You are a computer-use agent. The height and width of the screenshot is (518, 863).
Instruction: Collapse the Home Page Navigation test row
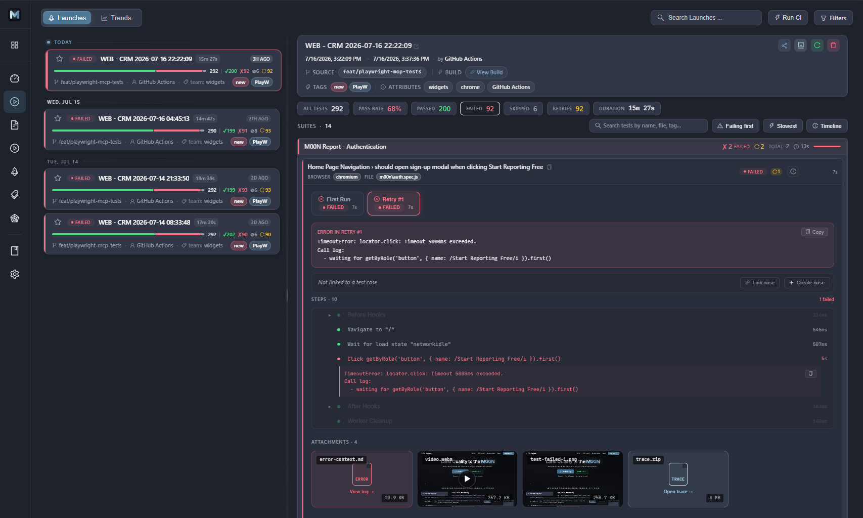[x=572, y=171]
